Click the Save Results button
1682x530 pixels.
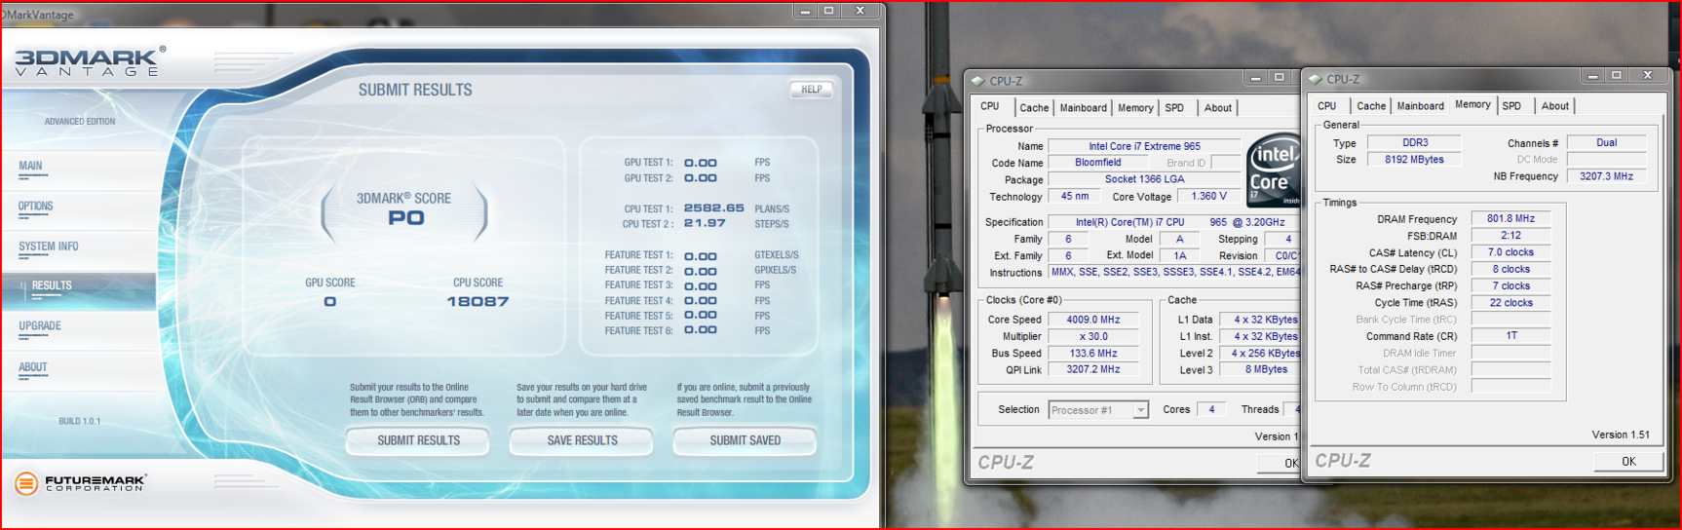[582, 441]
